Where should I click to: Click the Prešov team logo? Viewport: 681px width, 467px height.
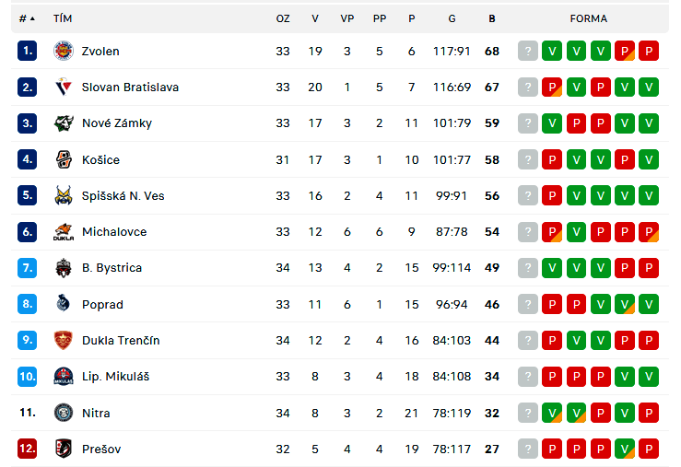(64, 449)
